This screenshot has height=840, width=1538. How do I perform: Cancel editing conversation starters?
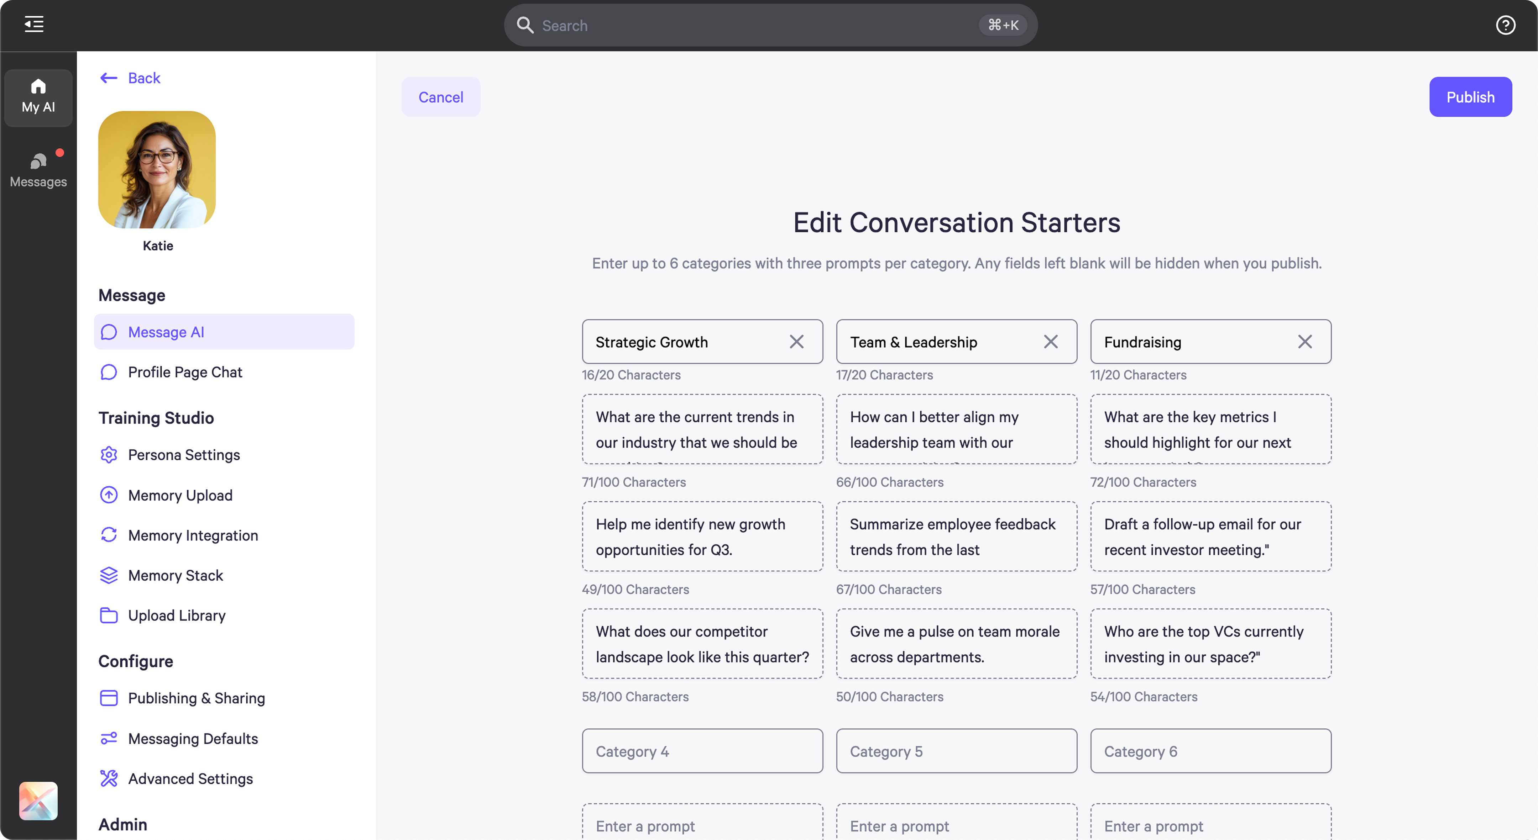pyautogui.click(x=441, y=97)
